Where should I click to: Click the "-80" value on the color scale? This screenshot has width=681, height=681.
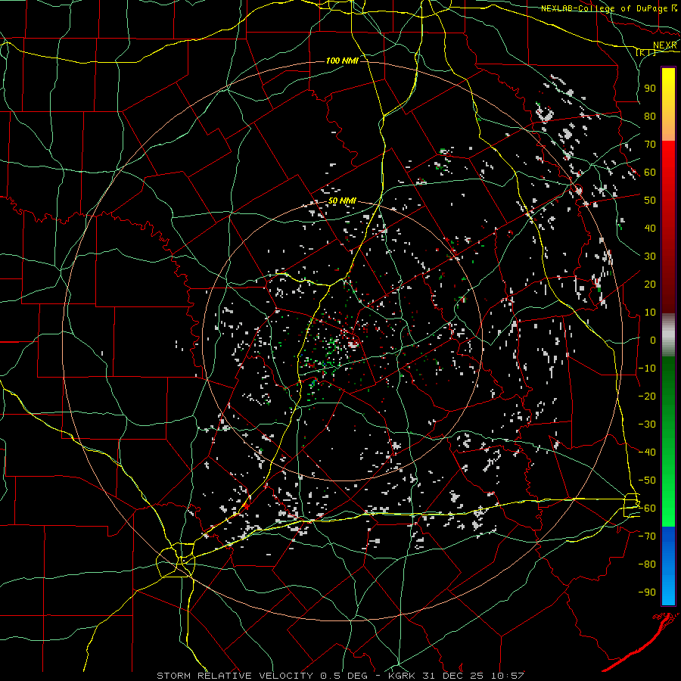(647, 564)
